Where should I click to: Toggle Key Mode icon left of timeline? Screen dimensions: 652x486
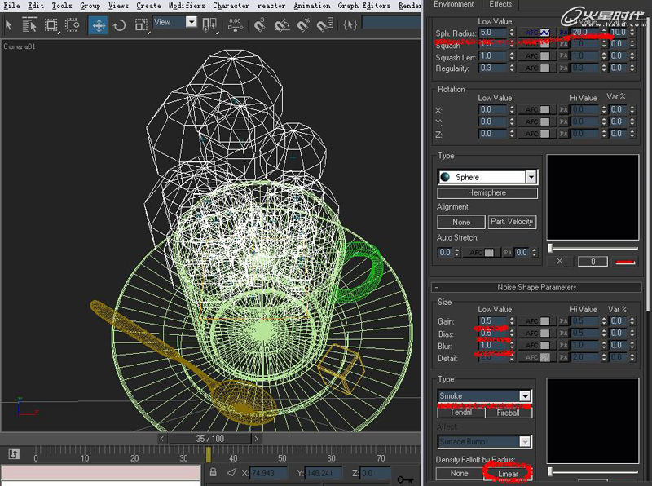tap(14, 453)
